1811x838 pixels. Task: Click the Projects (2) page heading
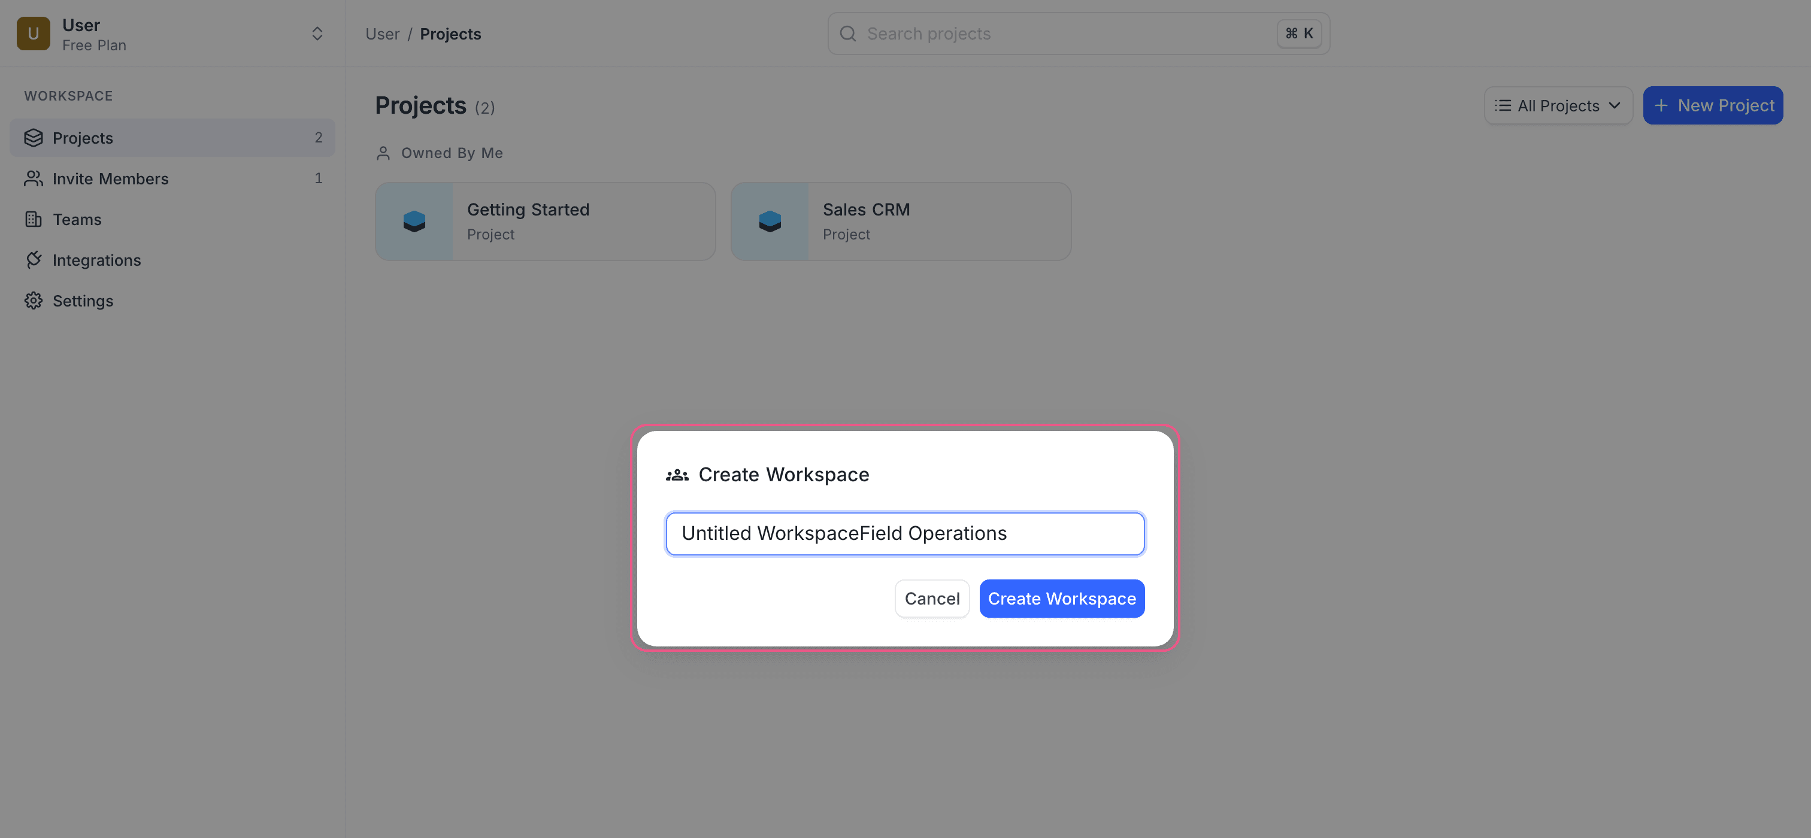434,105
